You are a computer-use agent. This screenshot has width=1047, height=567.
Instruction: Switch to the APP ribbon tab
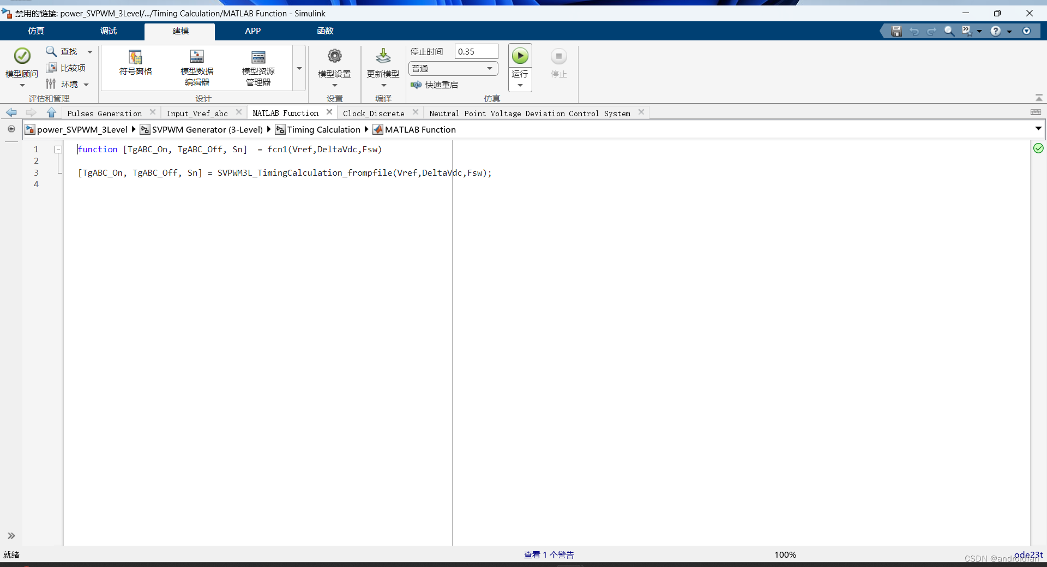(253, 31)
